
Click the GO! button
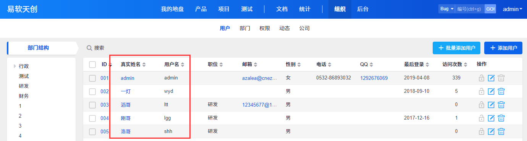490,9
